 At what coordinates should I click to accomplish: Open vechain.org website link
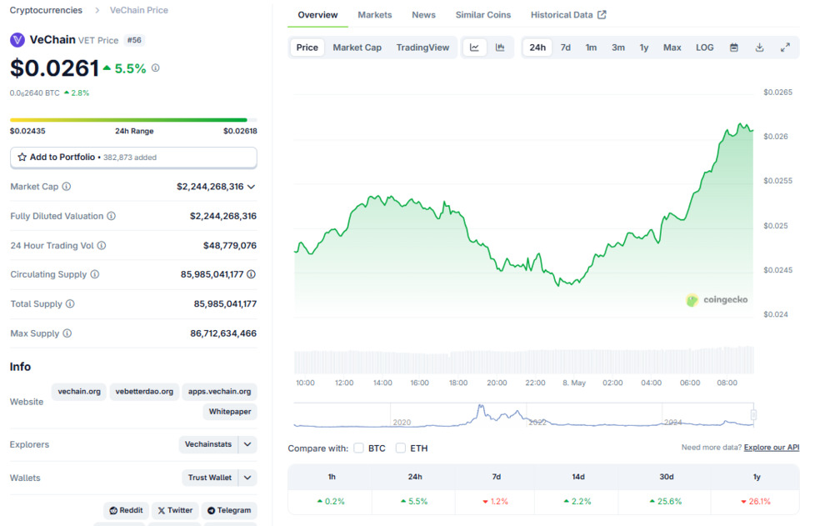(79, 392)
